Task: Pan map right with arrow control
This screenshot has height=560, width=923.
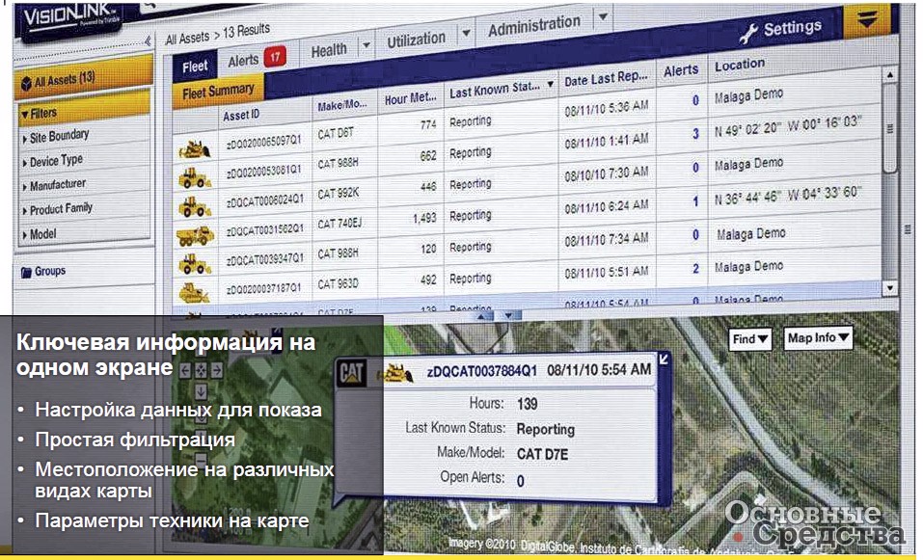Action: click(217, 370)
